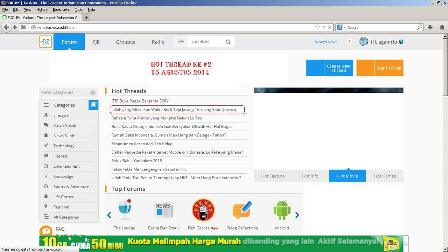Open thread Fakta-Fakta Mencengangkan Seputar Hiu
This screenshot has height=252, width=448.
149,169
